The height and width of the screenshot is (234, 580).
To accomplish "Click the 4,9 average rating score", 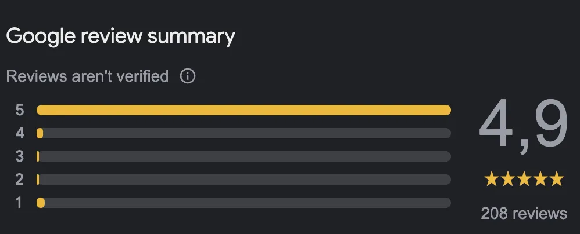I will (x=524, y=125).
